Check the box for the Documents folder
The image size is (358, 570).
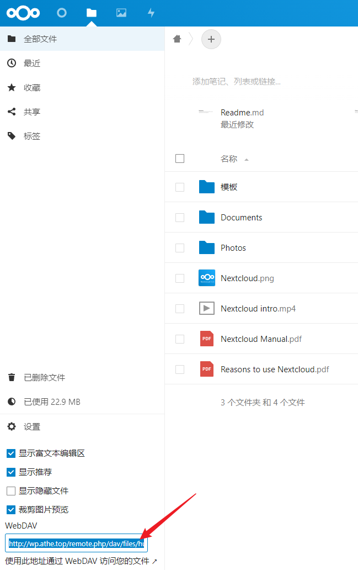(x=180, y=218)
